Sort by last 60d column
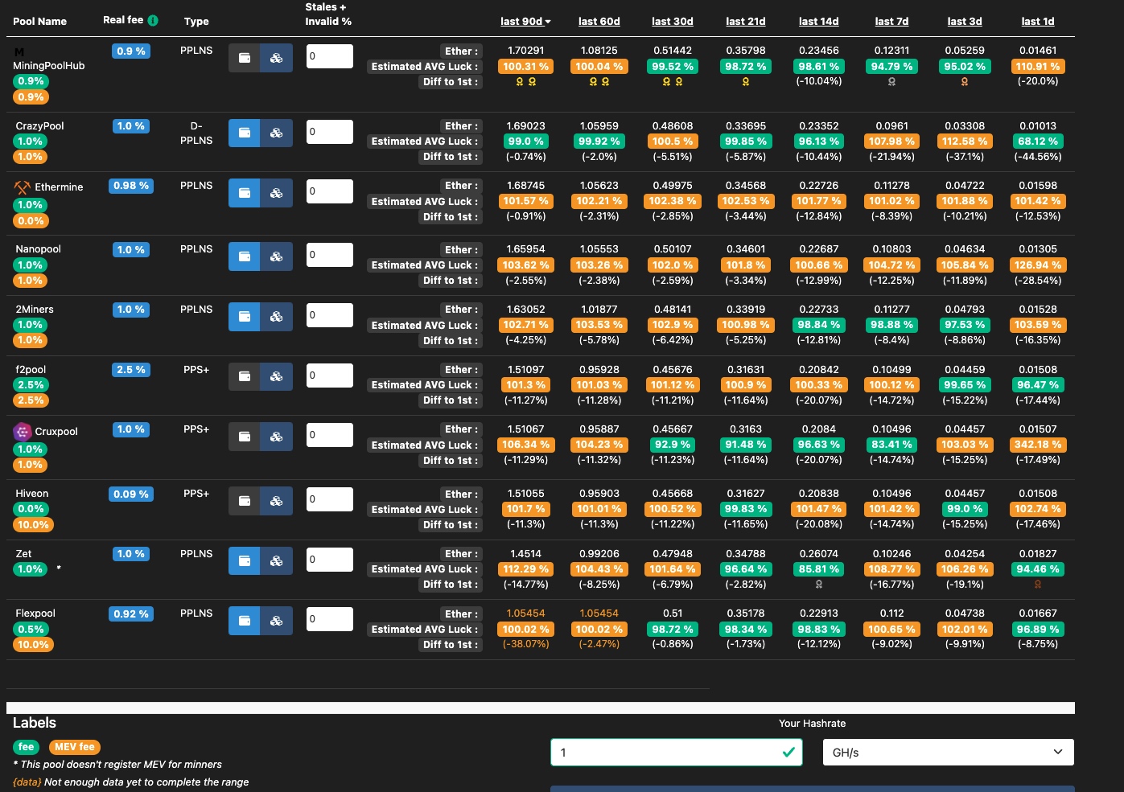 click(599, 21)
